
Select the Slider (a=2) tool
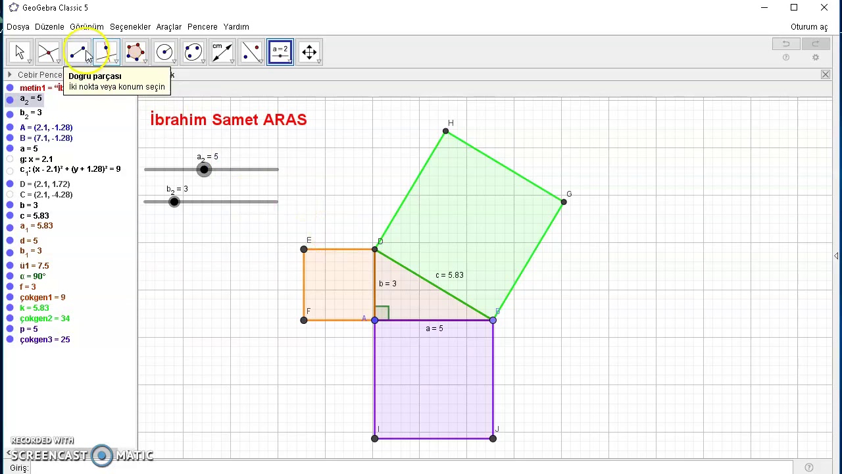(x=280, y=52)
